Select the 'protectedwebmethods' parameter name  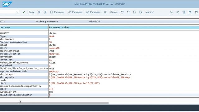coord(13,71)
